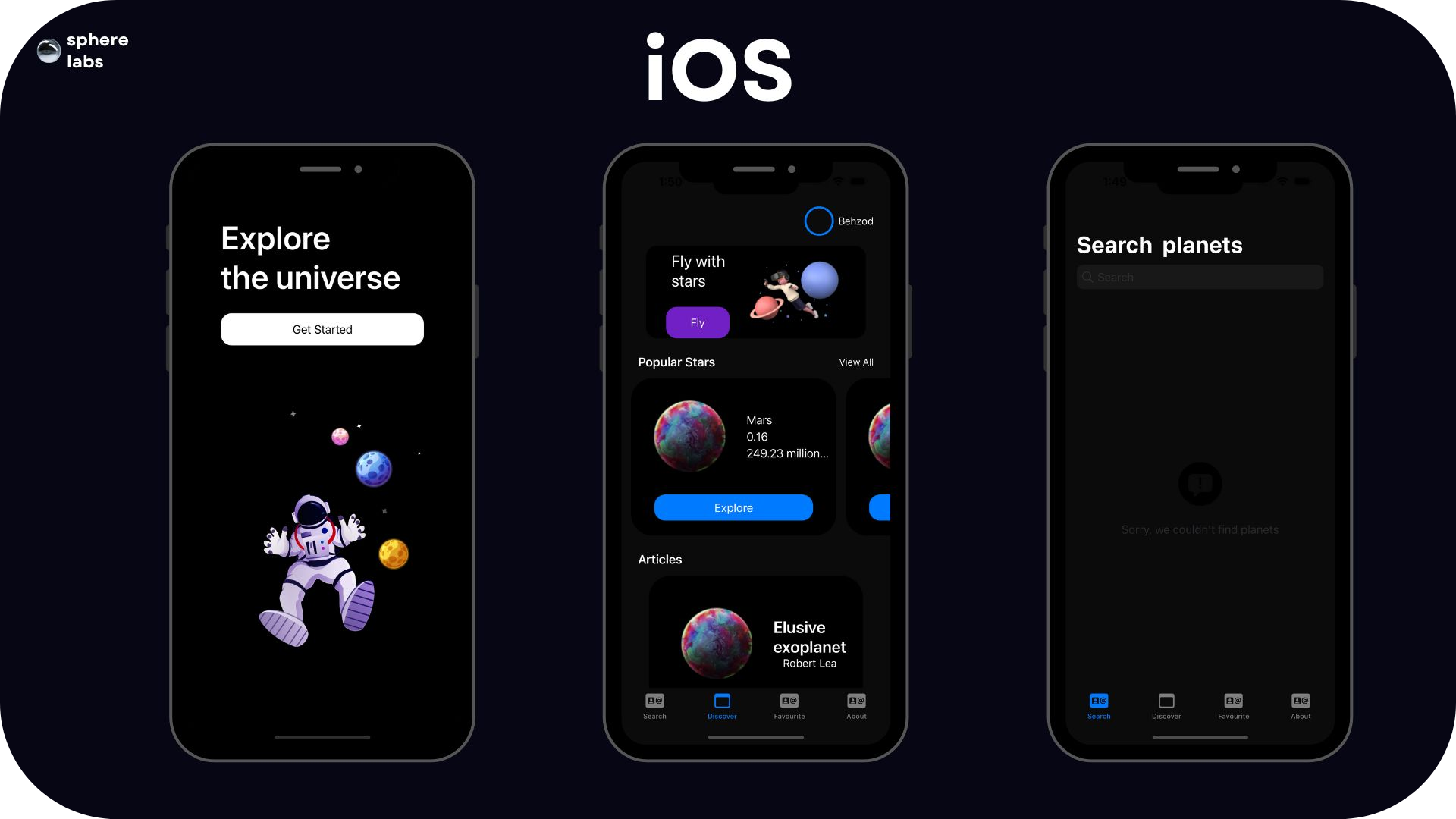Viewport: 1456px width, 819px height.
Task: Click the Search input field on third screen
Action: [x=1199, y=277]
